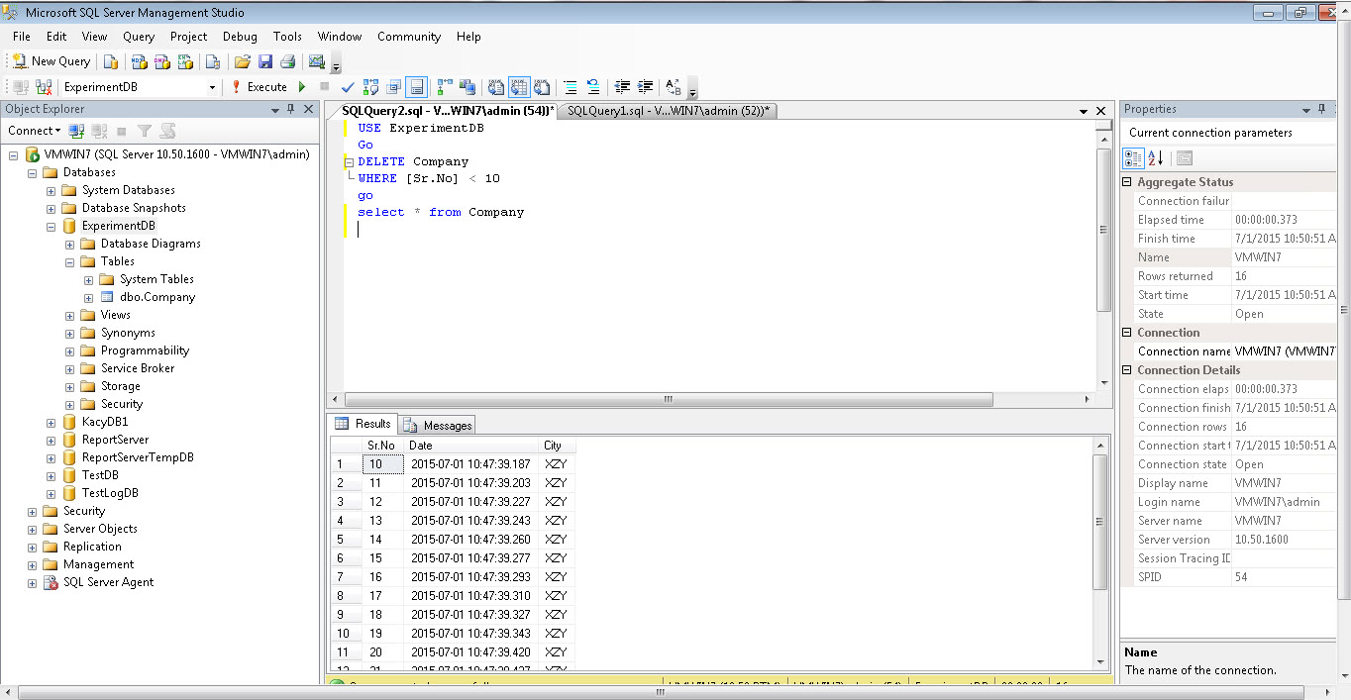Image resolution: width=1351 pixels, height=700 pixels.
Task: Click the Filter funnel icon in Object Explorer
Action: click(145, 131)
